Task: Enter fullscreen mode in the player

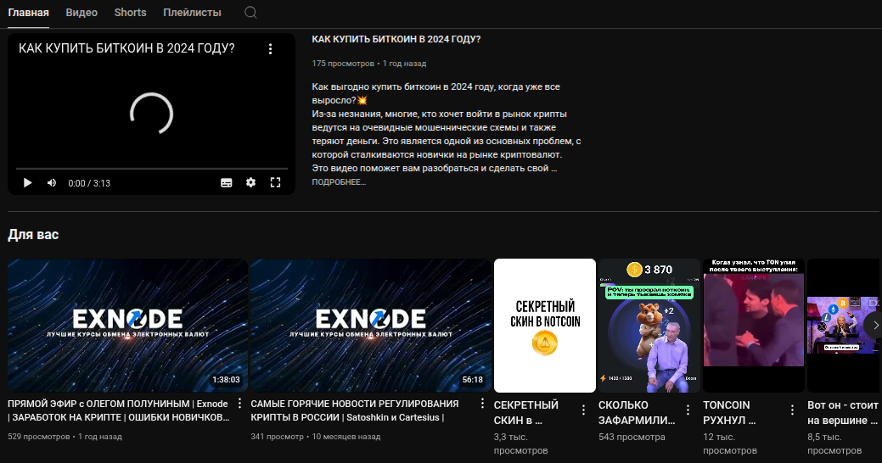Action: pos(275,182)
